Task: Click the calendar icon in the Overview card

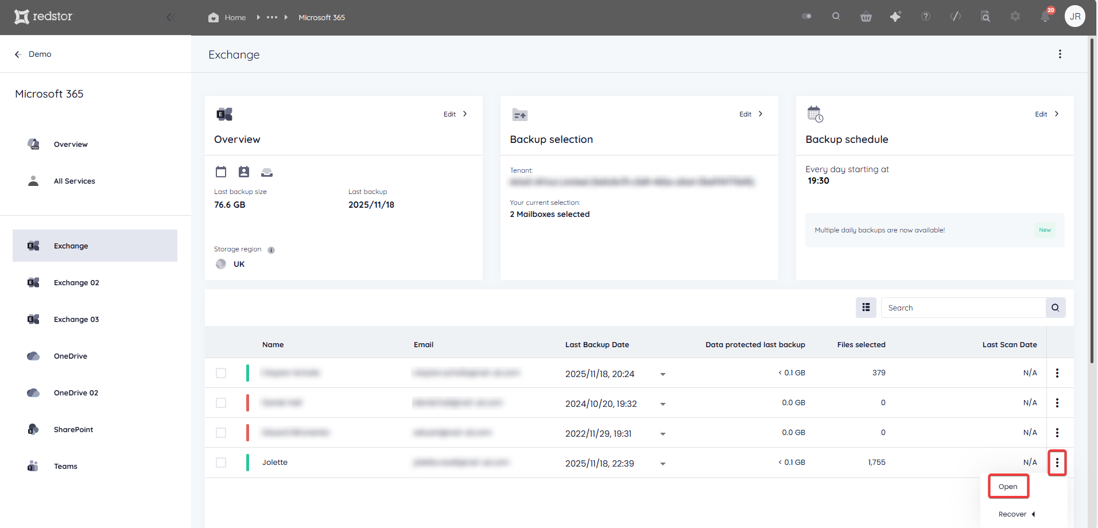Action: [x=221, y=172]
